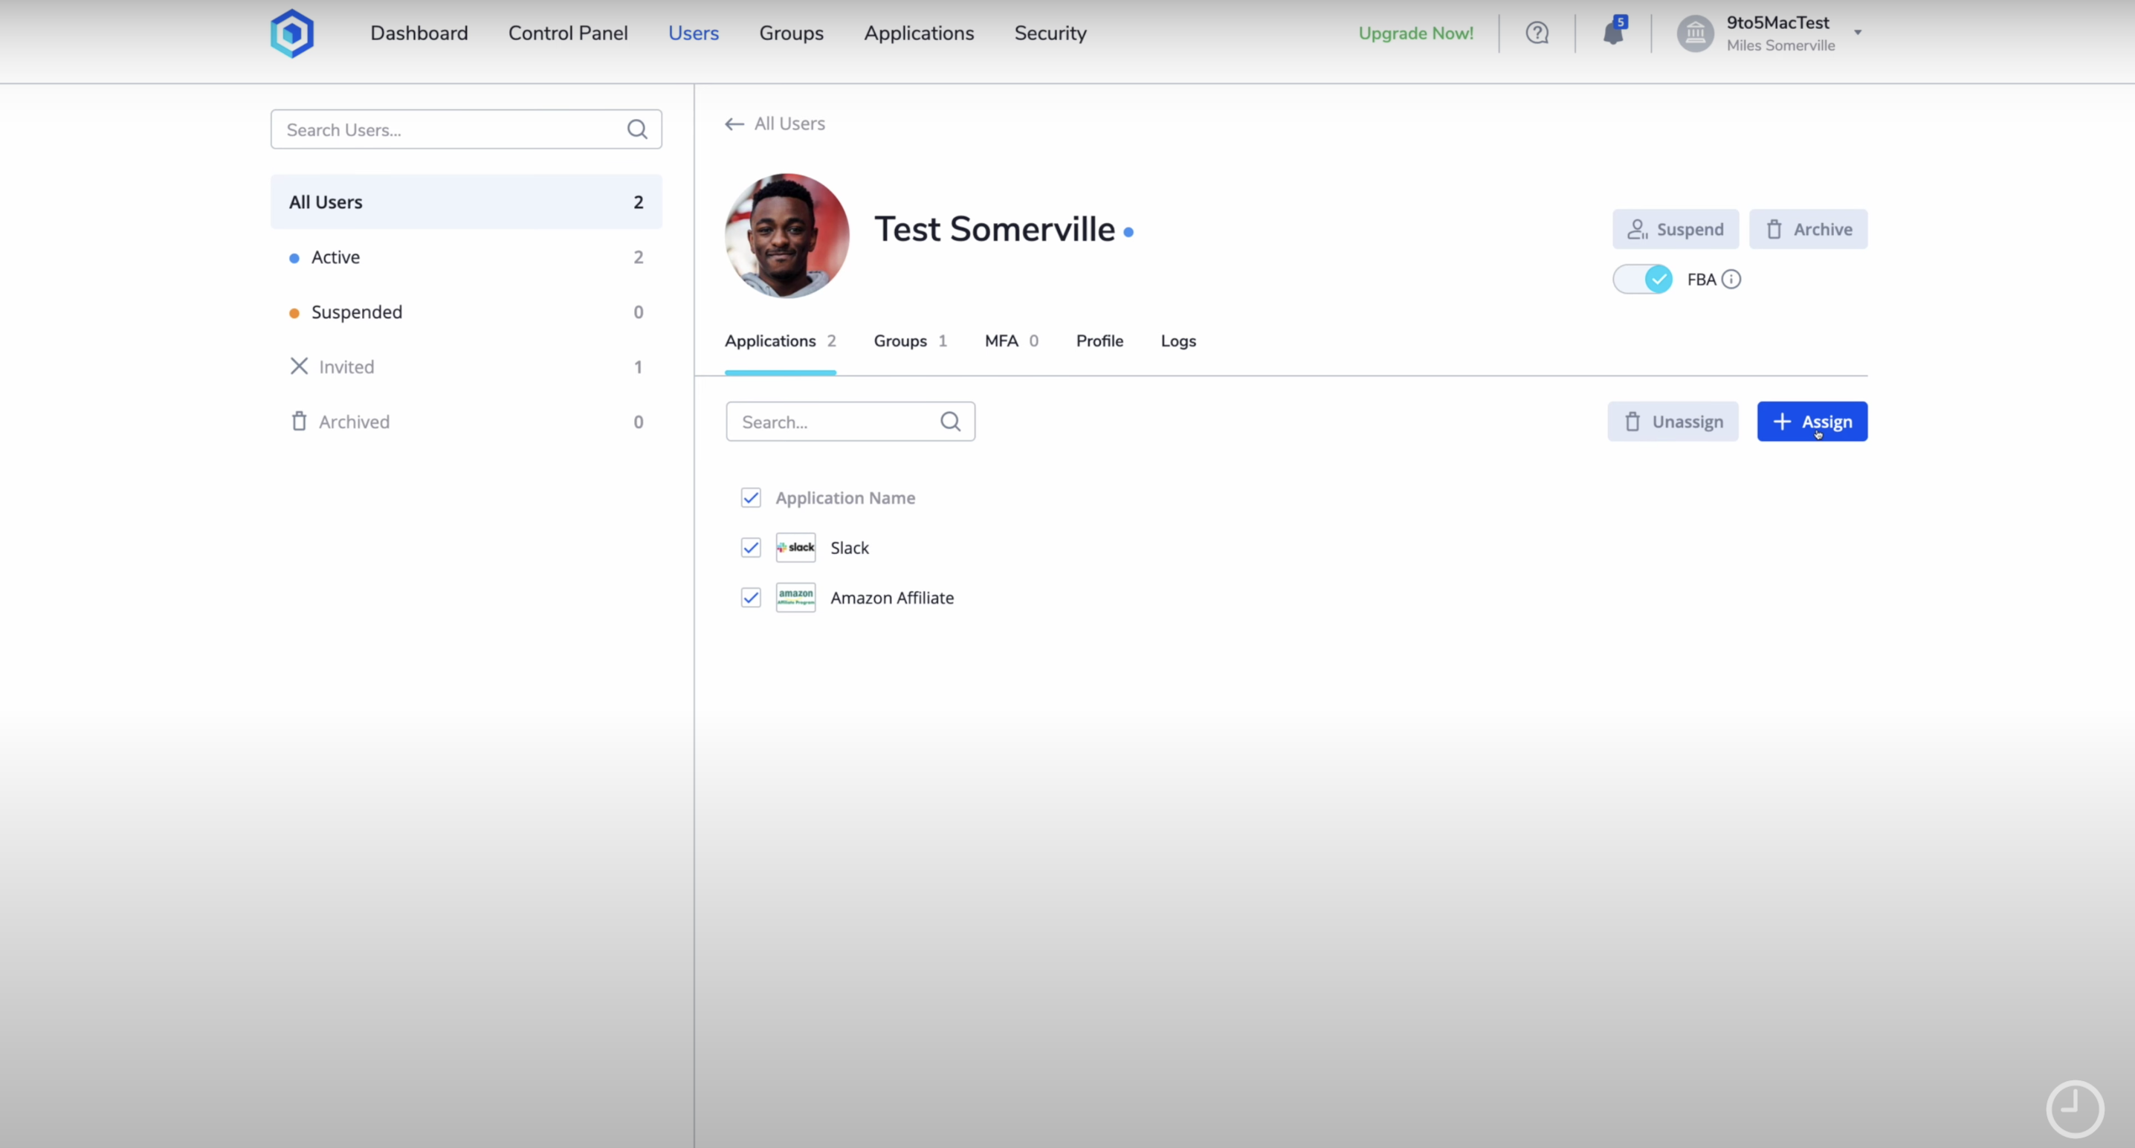Image resolution: width=2135 pixels, height=1148 pixels.
Task: Select the Slack application icon
Action: click(795, 547)
